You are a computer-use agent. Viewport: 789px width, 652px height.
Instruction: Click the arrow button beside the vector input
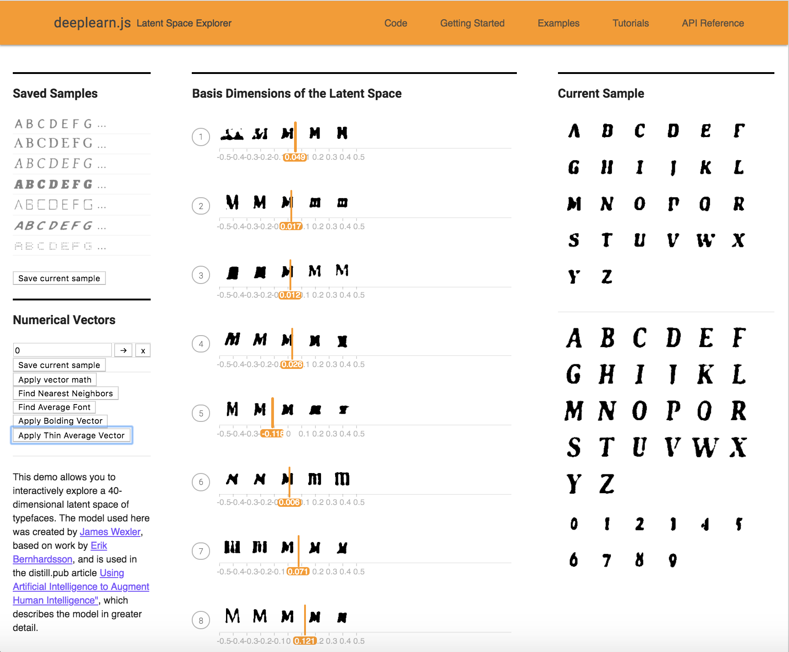tap(123, 350)
